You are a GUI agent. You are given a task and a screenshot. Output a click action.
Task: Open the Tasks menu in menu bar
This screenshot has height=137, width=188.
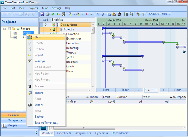pyautogui.click(x=45, y=8)
